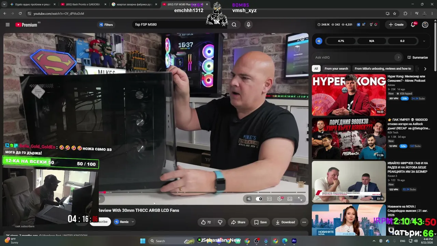This screenshot has height=246, width=437.
Task: Open the account avatar menu
Action: (425, 25)
